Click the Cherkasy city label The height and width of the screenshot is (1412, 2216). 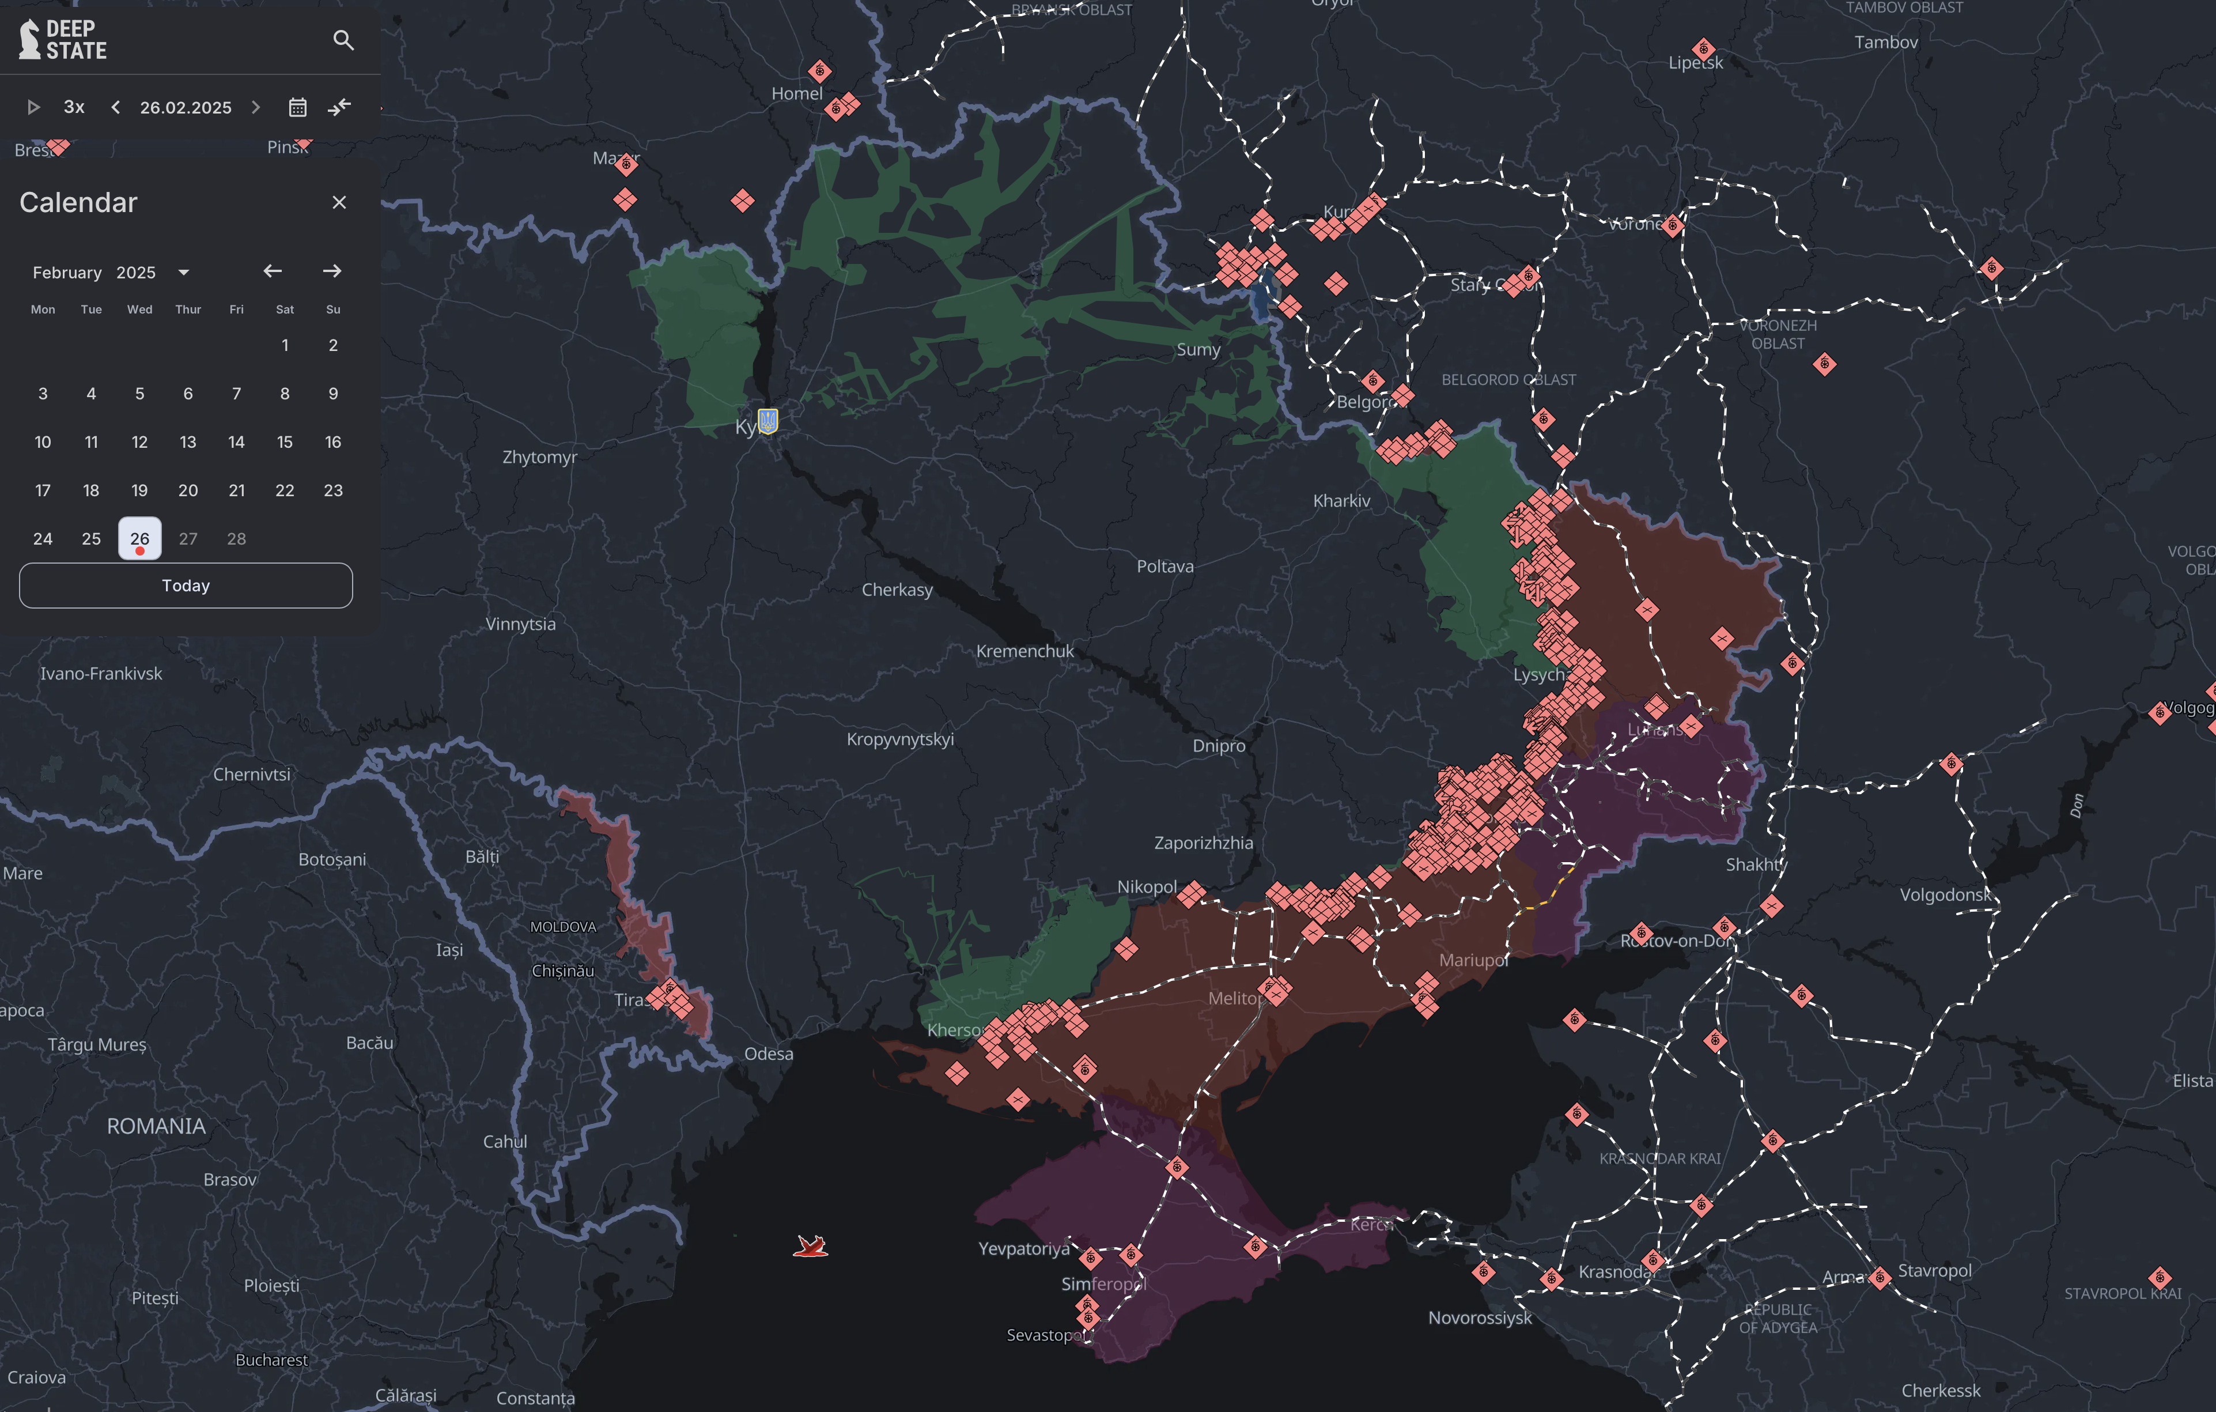click(x=897, y=590)
